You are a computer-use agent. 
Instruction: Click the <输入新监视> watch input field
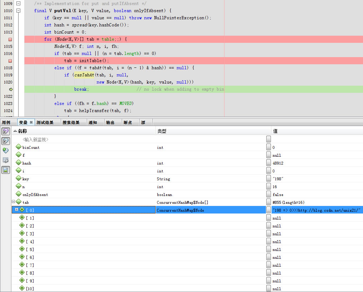(x=35, y=140)
